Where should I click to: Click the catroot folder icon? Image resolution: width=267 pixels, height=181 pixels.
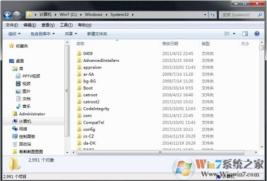pyautogui.click(x=79, y=95)
